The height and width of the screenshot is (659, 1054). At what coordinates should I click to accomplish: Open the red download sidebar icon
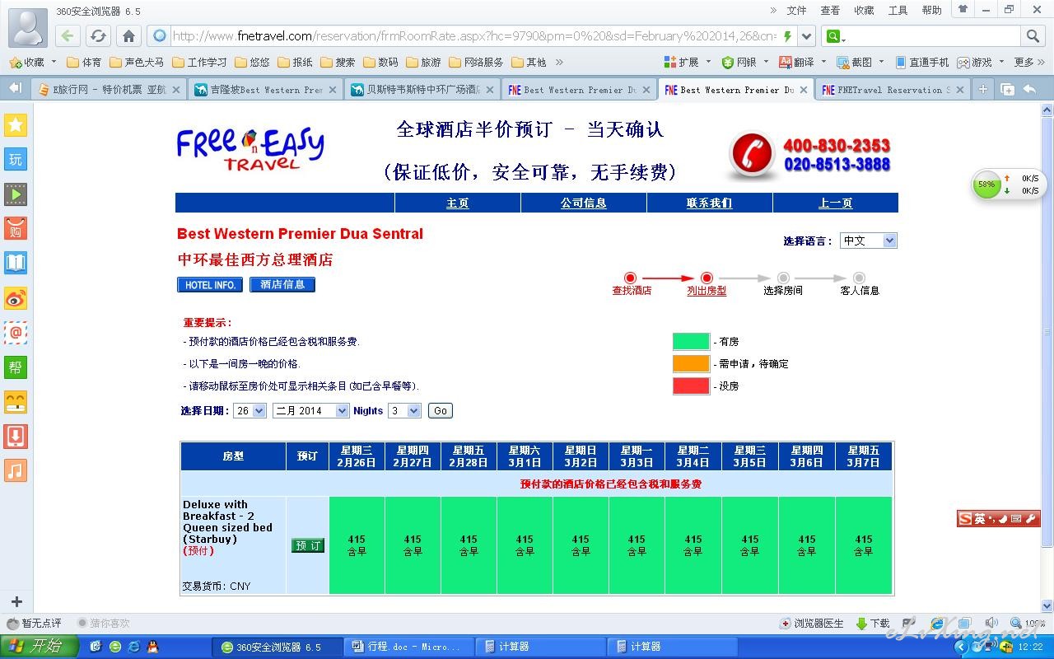(16, 436)
